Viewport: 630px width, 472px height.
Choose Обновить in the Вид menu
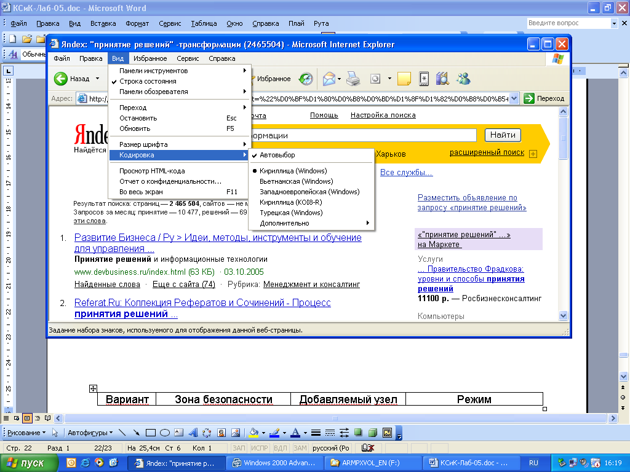(180, 128)
